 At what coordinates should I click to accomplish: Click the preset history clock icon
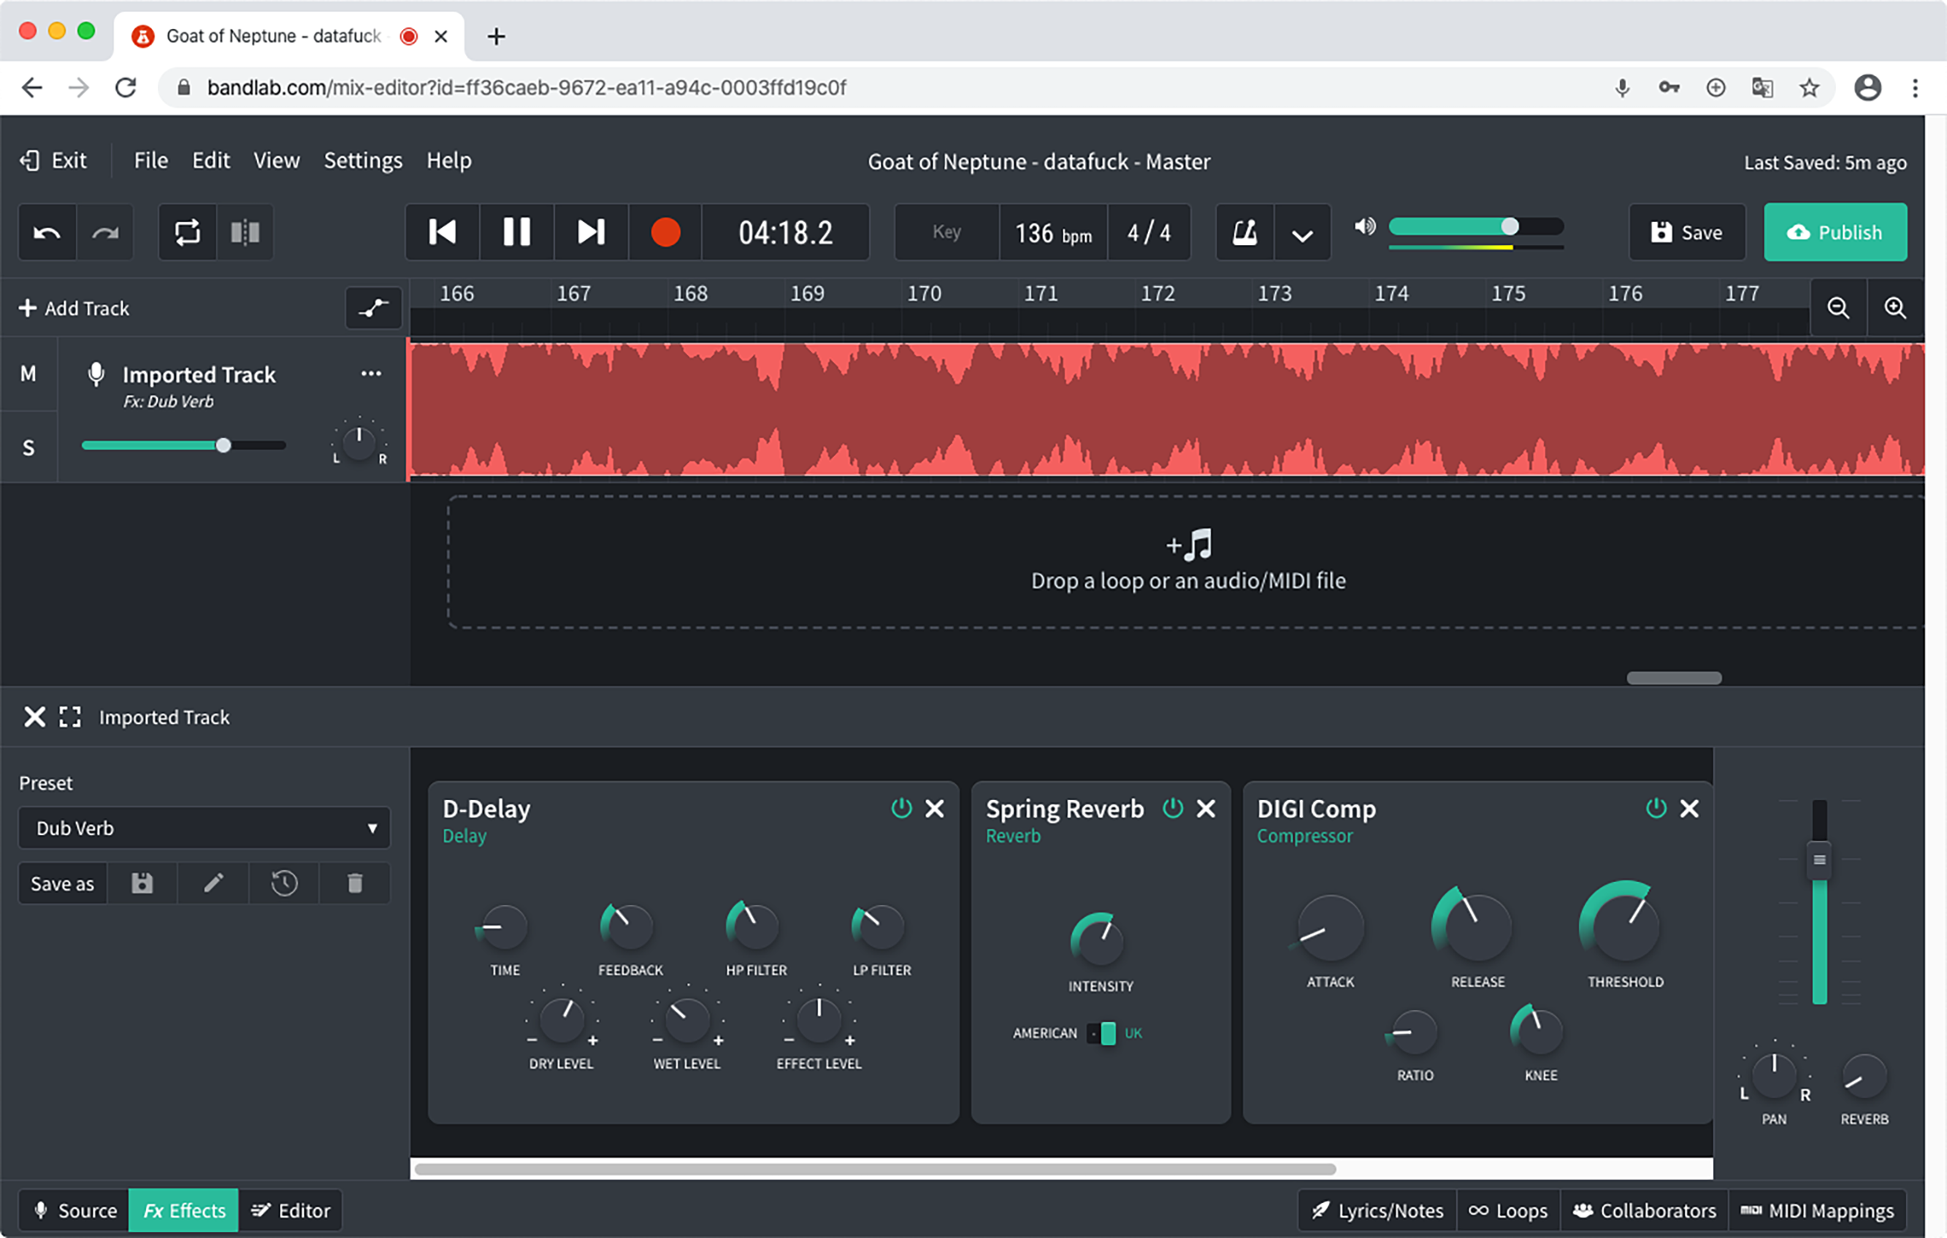coord(284,883)
